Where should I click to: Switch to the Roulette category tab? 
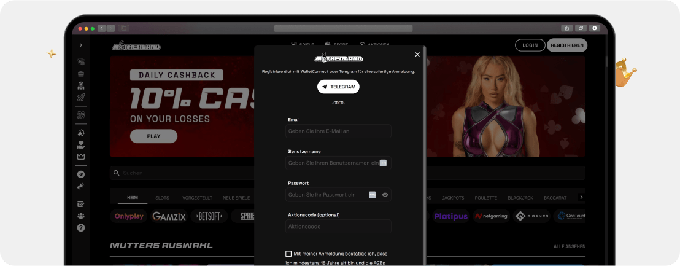[485, 198]
